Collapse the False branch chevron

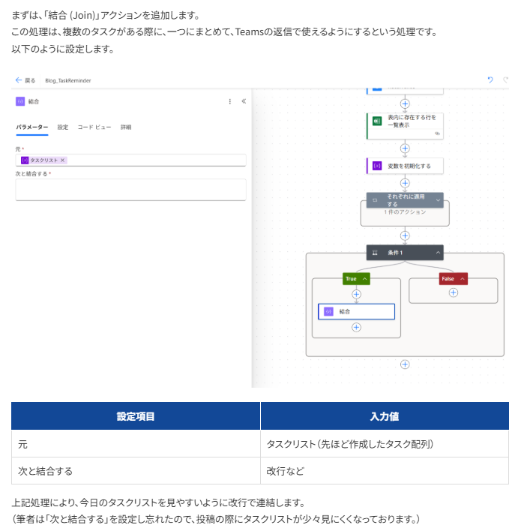[462, 279]
